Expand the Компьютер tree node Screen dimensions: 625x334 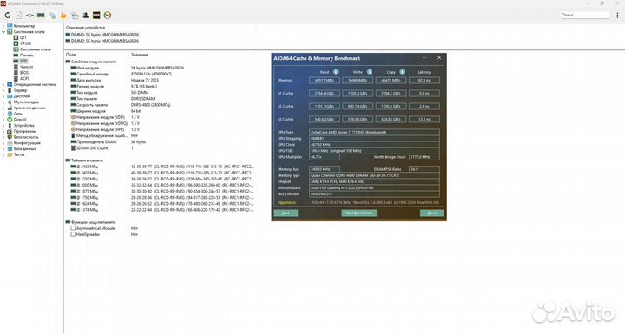[3, 26]
